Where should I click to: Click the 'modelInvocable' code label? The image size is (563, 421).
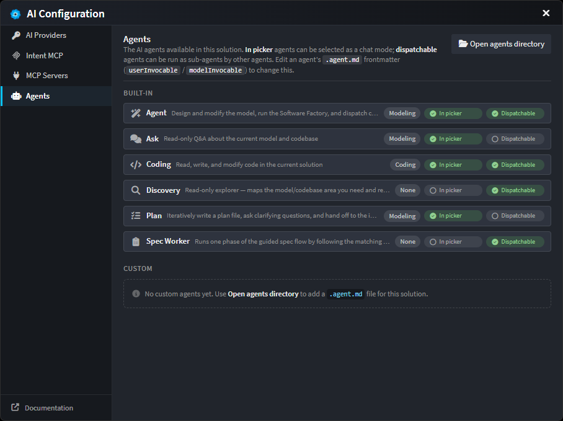point(215,70)
